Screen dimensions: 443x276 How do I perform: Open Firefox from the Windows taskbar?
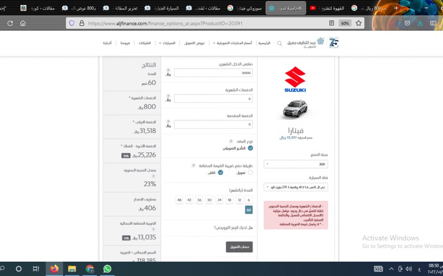pos(54,269)
